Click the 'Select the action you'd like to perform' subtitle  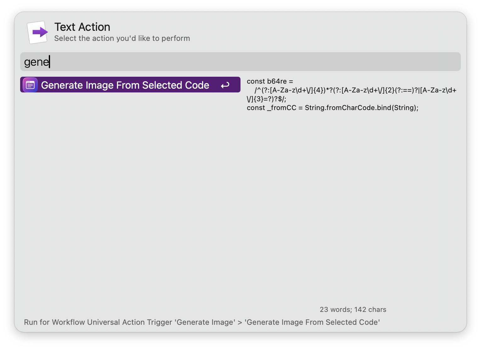pyautogui.click(x=122, y=38)
